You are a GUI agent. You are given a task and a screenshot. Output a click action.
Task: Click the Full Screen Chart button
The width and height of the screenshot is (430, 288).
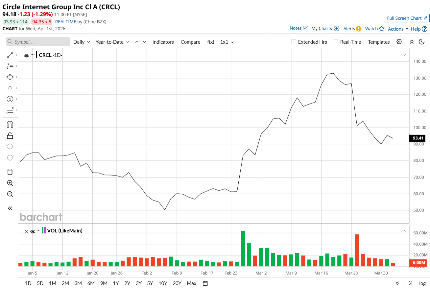coord(407,18)
